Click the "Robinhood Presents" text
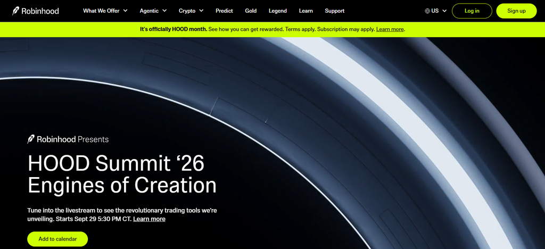This screenshot has height=249, width=545. pyautogui.click(x=72, y=139)
